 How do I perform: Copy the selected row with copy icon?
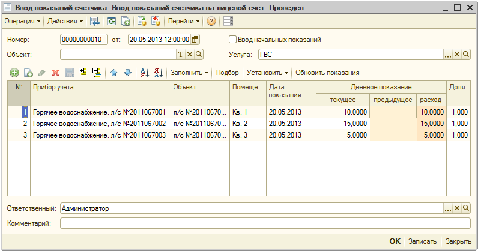28,73
